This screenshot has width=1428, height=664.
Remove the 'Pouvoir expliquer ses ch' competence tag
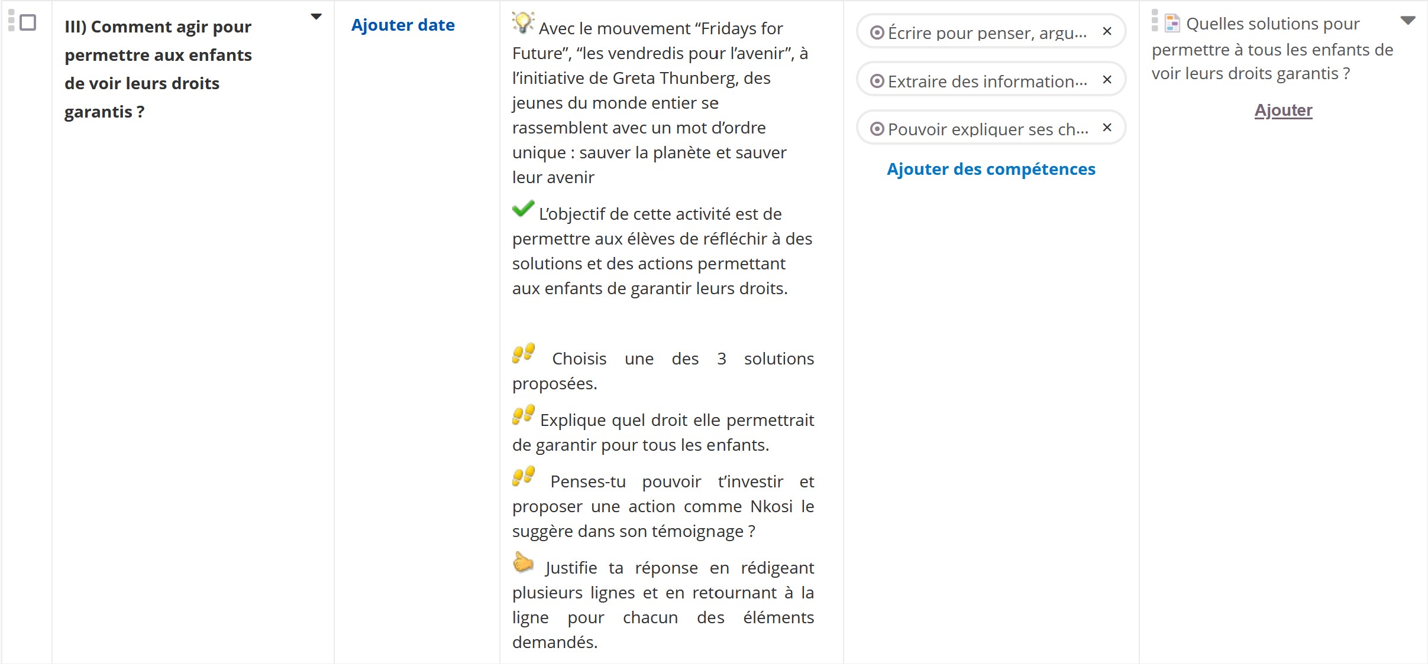click(1107, 128)
